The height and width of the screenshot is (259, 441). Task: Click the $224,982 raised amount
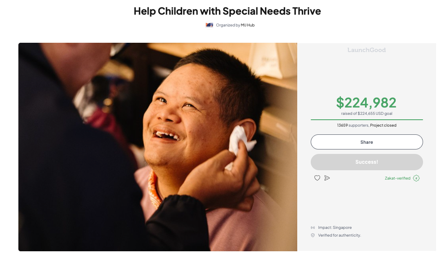coord(366,103)
